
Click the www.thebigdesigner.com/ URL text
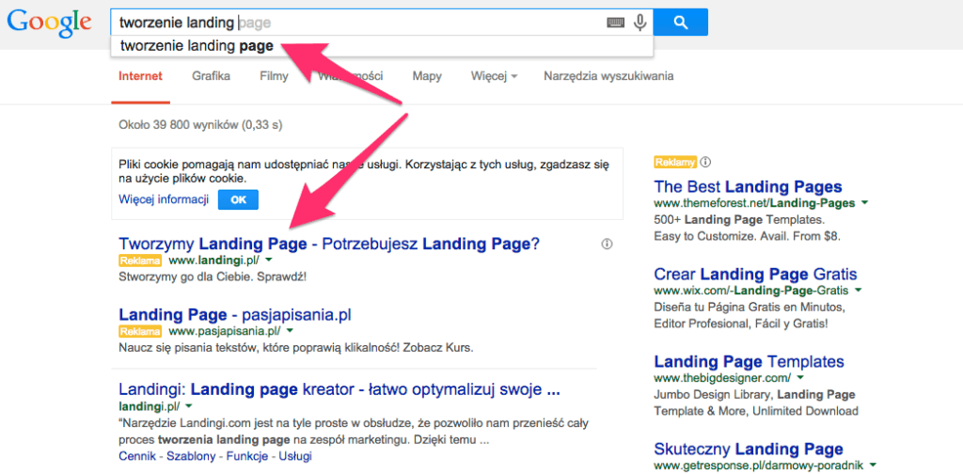coord(722,378)
